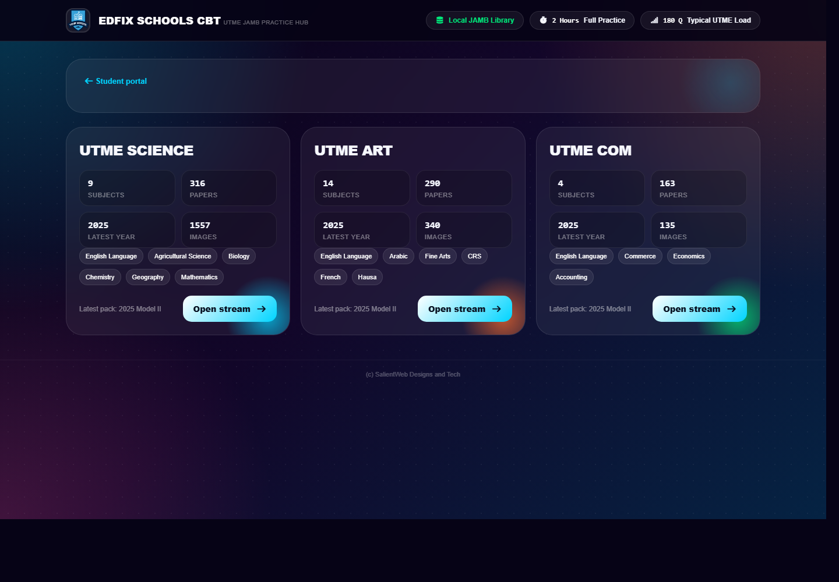Click 2025 Latest Year in UTME ART
Image resolution: width=839 pixels, height=582 pixels.
click(362, 230)
